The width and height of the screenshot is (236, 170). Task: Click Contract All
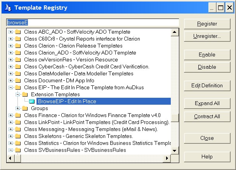point(207,116)
